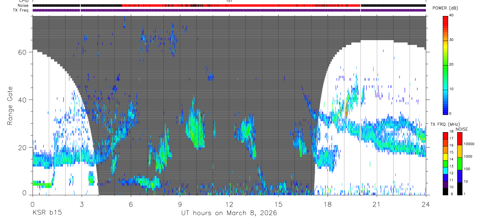The height and width of the screenshot is (221, 479).
Task: Select the 11 tick on TX FRQ scale
Action: pyautogui.click(x=451, y=180)
